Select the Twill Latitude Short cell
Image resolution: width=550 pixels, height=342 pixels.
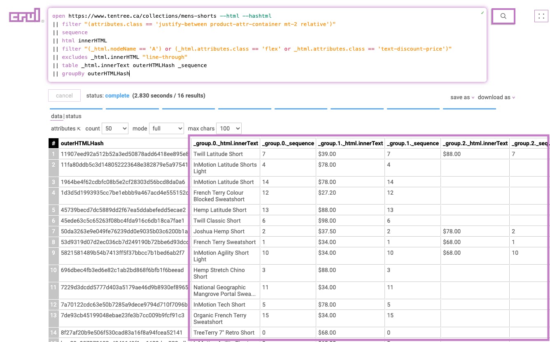[x=226, y=154]
